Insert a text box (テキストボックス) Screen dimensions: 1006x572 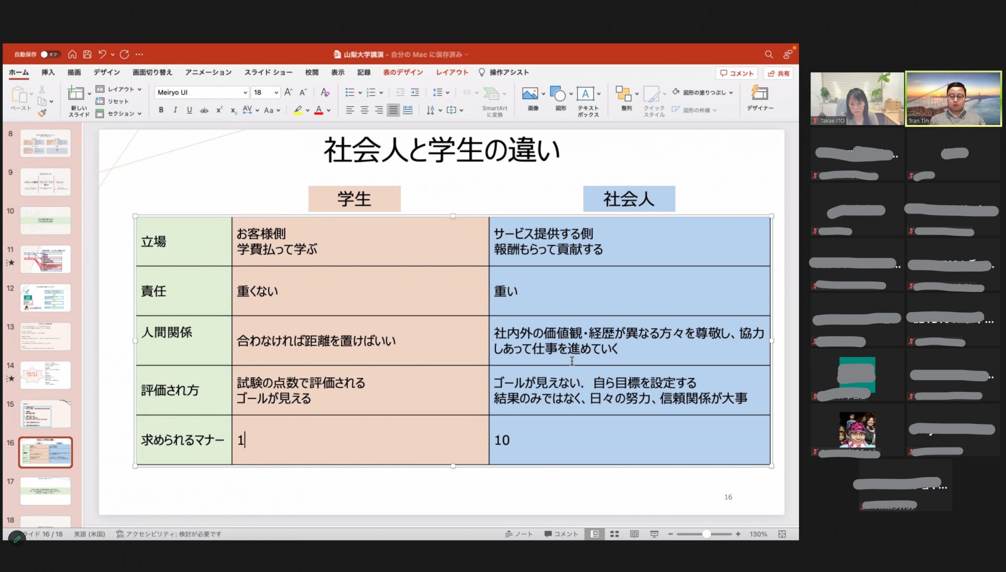click(x=587, y=100)
